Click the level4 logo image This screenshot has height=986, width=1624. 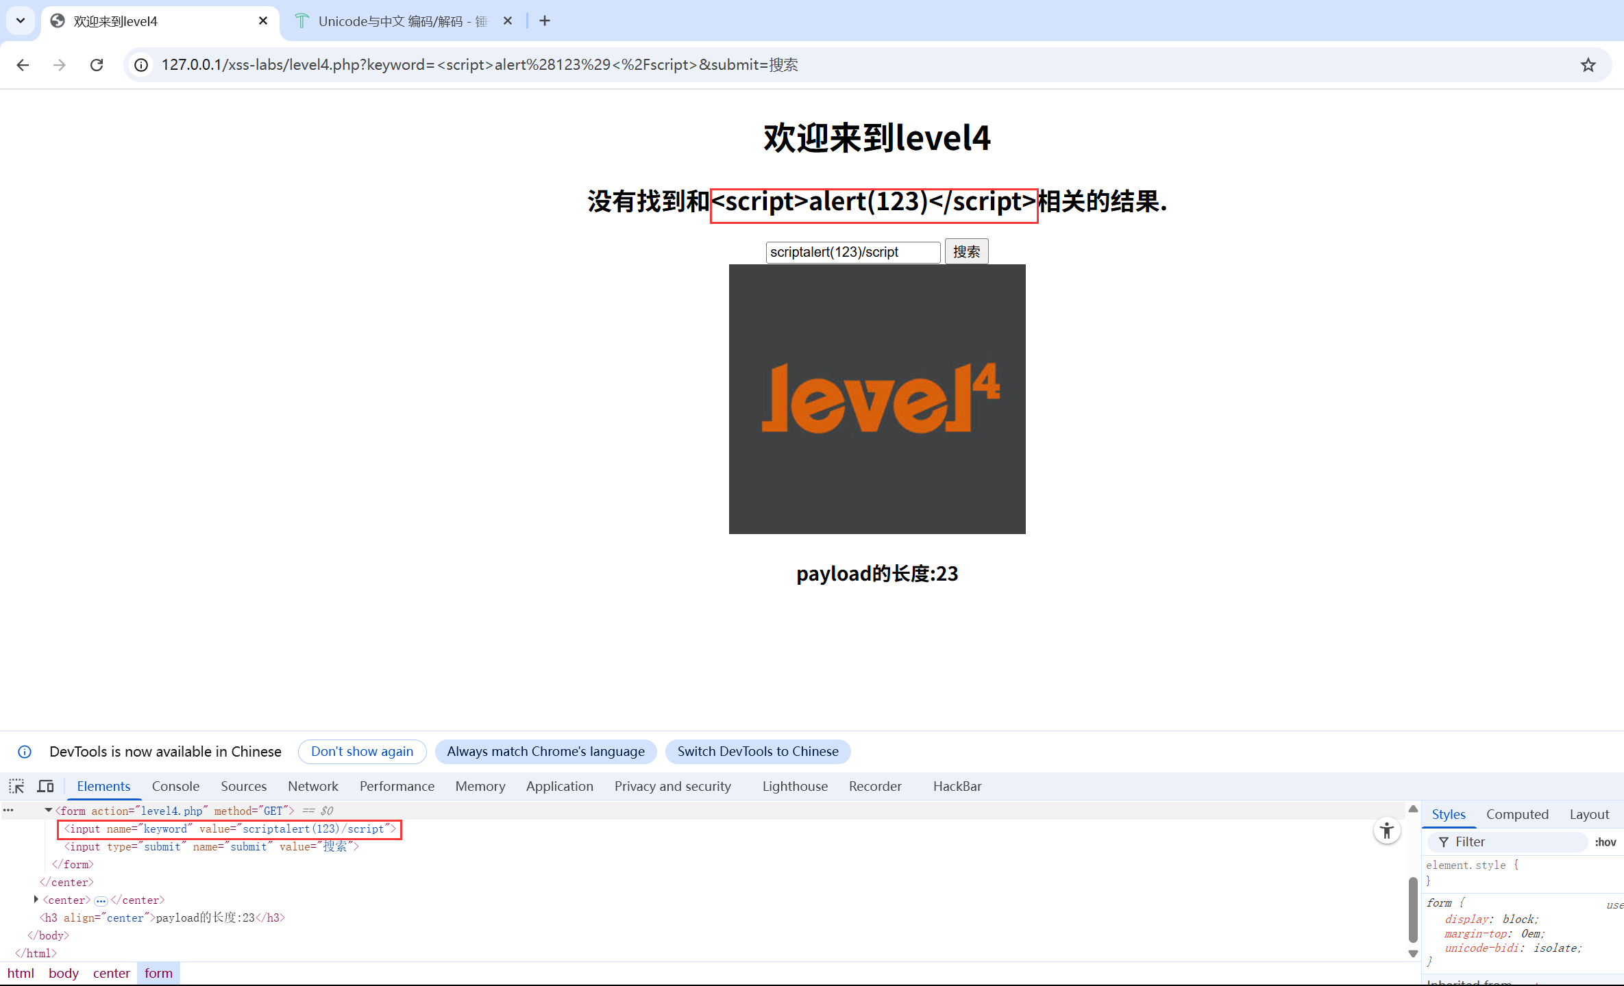pyautogui.click(x=877, y=399)
